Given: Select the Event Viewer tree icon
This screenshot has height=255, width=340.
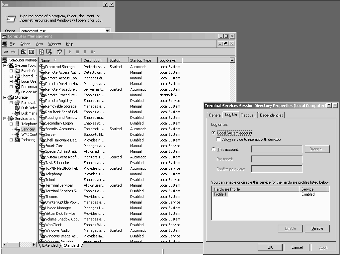Looking at the screenshot, I should 17,71.
